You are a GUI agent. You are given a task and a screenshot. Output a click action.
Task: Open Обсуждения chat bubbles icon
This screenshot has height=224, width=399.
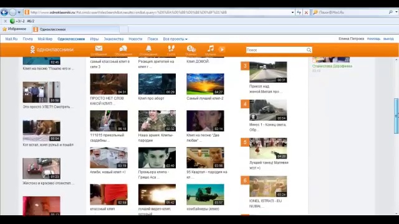[x=123, y=49]
